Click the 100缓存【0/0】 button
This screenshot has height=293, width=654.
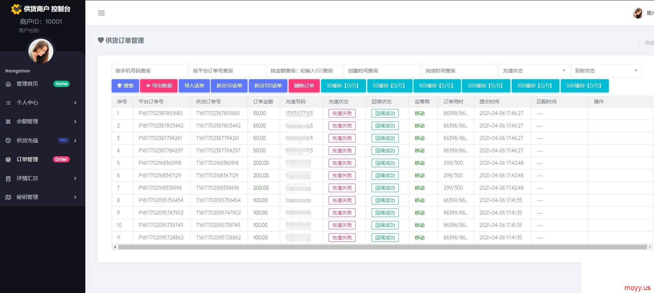[437, 86]
